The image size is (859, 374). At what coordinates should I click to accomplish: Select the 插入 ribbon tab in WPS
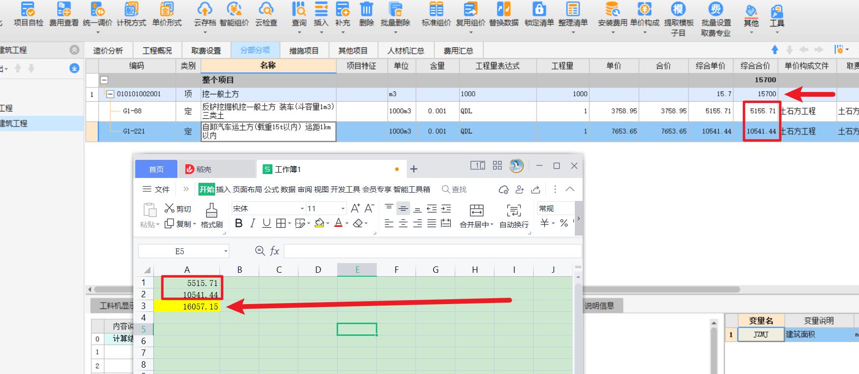(x=223, y=189)
